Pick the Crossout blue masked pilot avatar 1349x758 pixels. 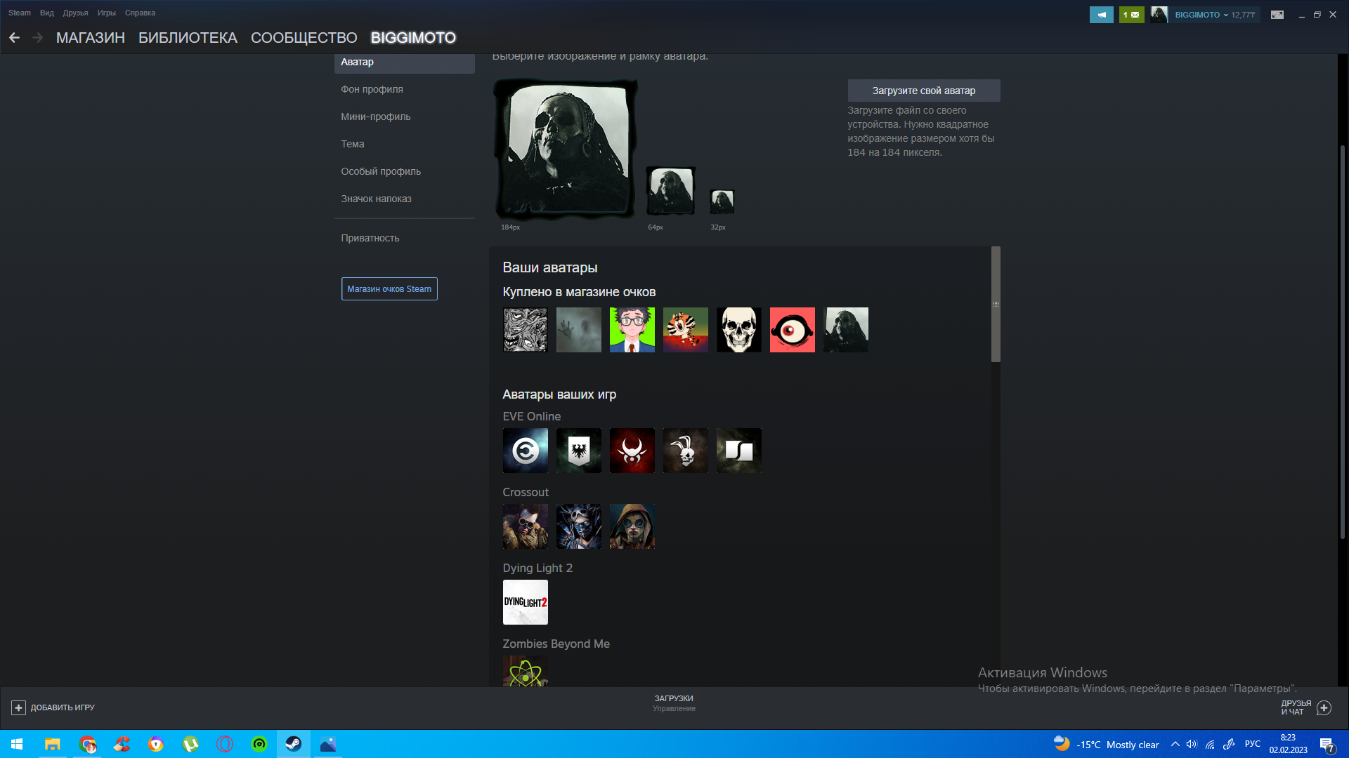(x=579, y=526)
